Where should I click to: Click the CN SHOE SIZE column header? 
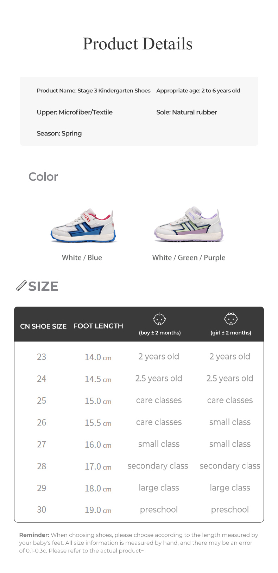tap(43, 326)
